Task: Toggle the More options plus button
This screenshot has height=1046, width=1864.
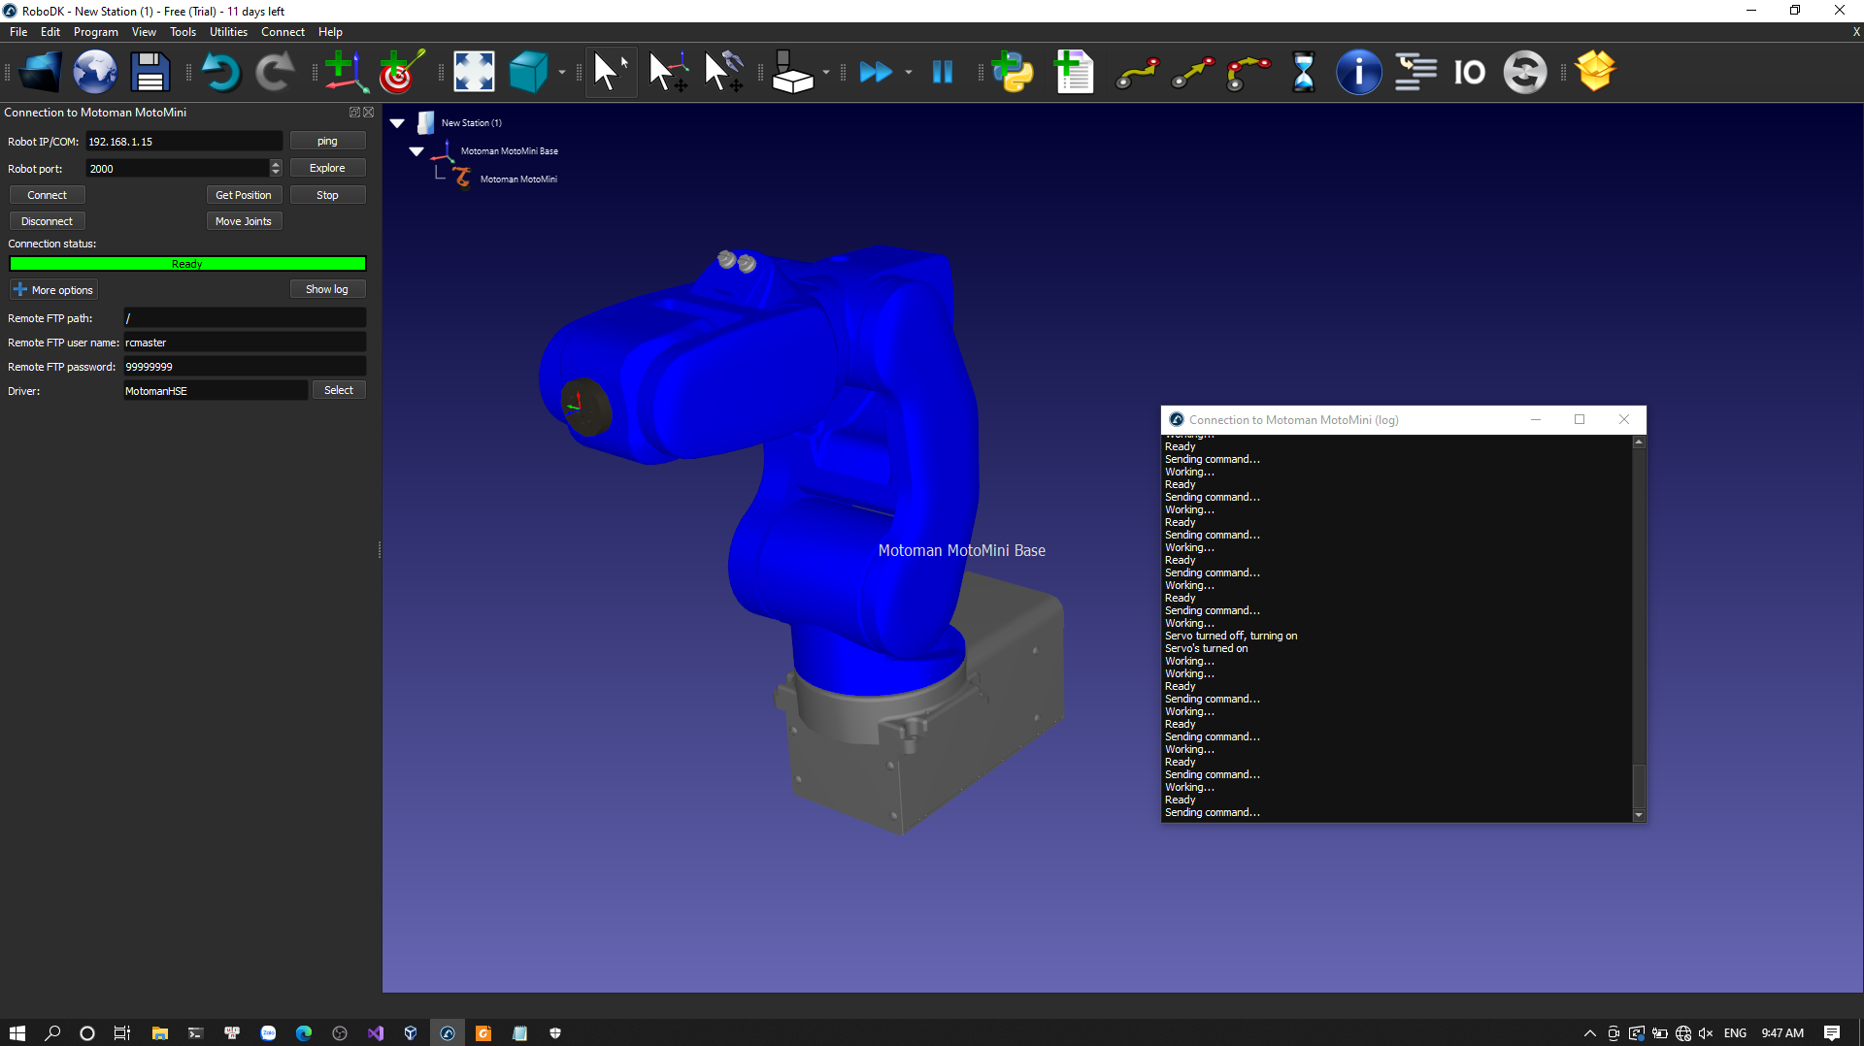Action: pyautogui.click(x=53, y=290)
